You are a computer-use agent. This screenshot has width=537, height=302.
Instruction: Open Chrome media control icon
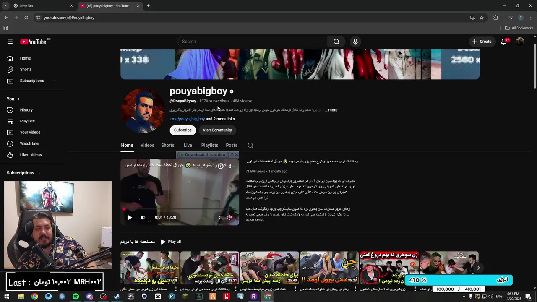click(511, 18)
